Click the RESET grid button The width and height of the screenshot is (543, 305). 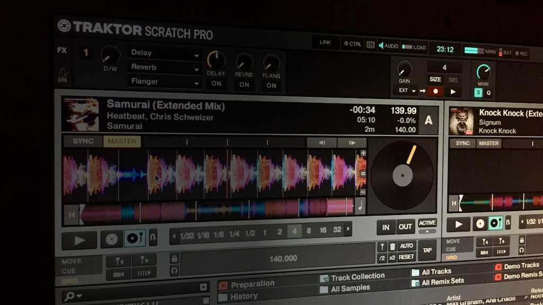(406, 257)
